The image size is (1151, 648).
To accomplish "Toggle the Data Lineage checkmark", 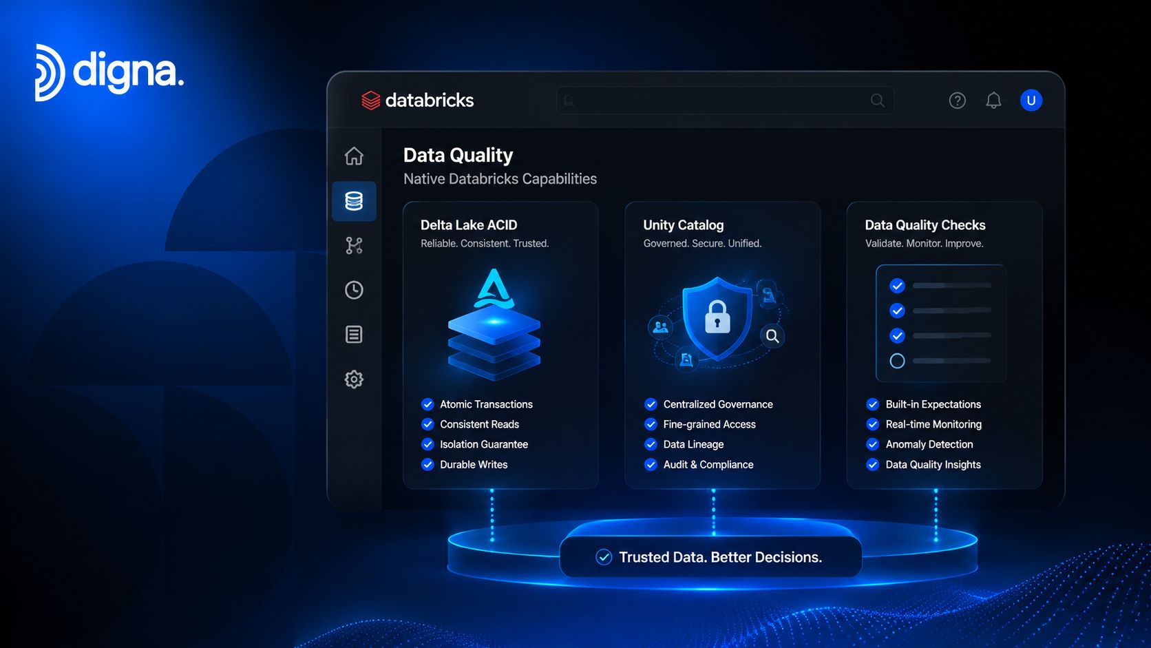I will point(651,444).
